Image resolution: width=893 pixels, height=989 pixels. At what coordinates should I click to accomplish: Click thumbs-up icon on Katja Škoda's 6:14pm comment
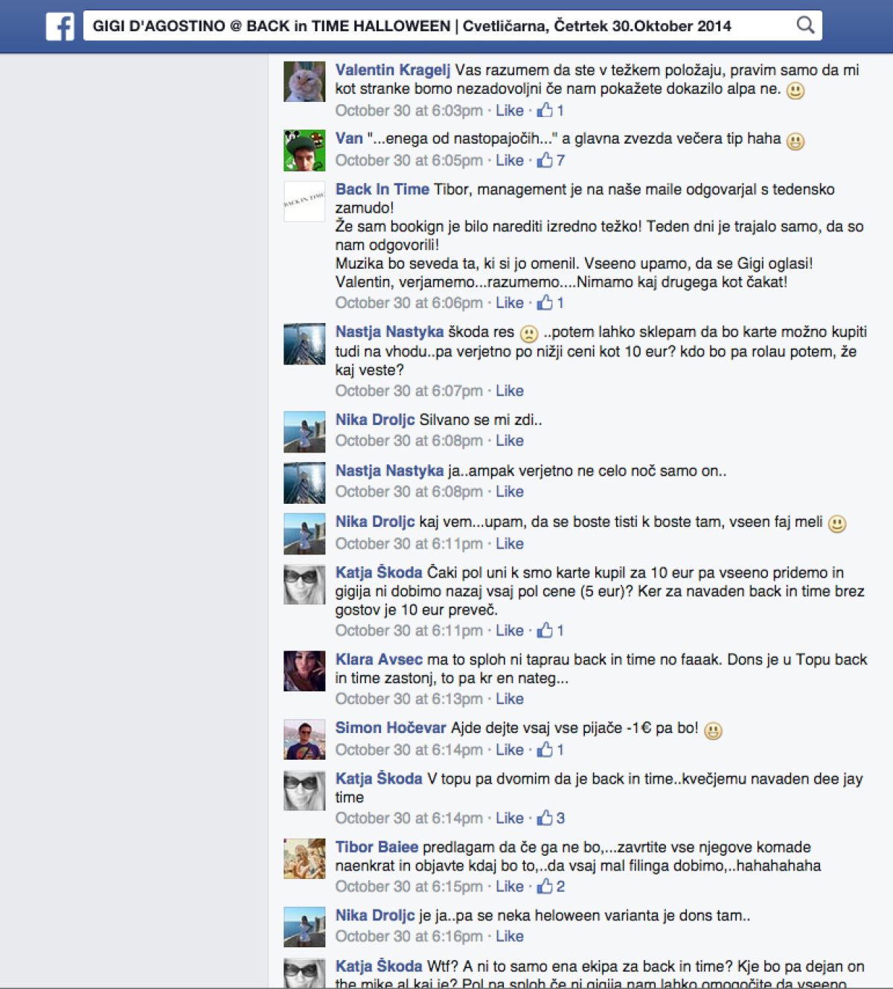pyautogui.click(x=545, y=818)
